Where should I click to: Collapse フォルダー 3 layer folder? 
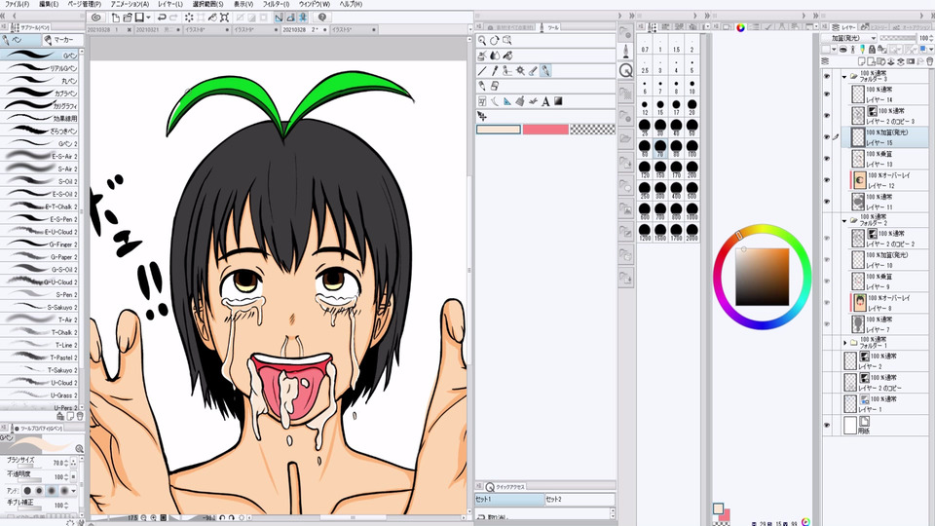844,77
